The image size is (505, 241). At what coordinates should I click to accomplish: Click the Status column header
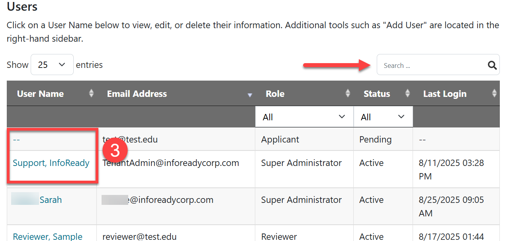coord(383,94)
